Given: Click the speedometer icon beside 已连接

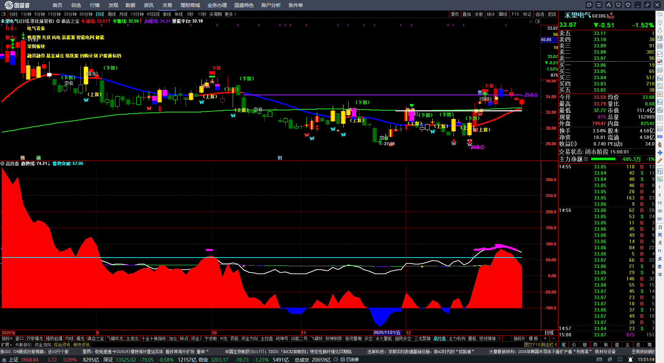Looking at the screenshot, I should [x=336, y=360].
